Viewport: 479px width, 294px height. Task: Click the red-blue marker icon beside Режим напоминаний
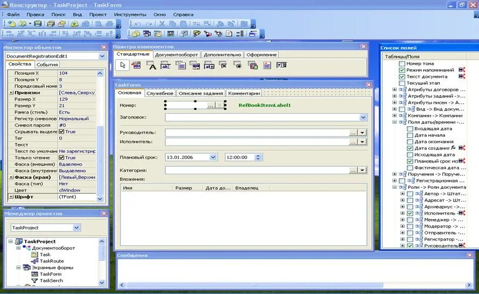tap(462, 70)
